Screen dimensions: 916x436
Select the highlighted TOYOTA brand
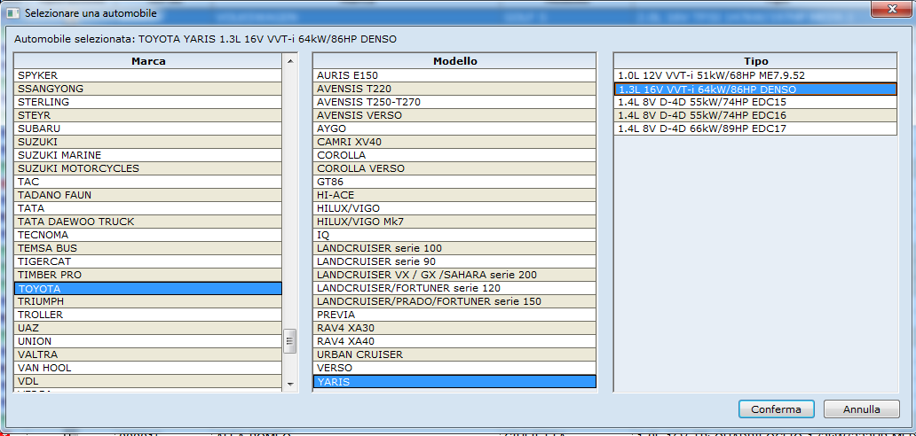pos(148,289)
